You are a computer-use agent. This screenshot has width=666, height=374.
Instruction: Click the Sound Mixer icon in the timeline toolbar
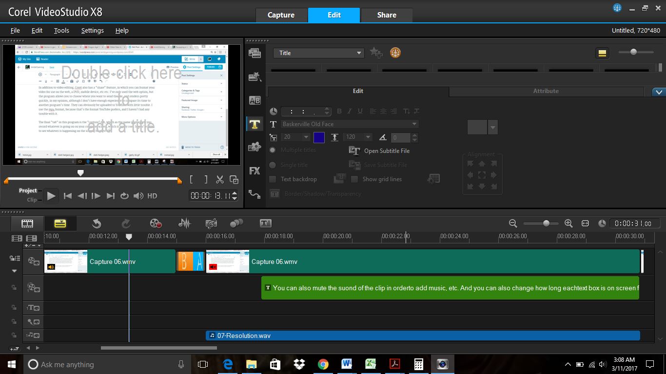tap(184, 223)
